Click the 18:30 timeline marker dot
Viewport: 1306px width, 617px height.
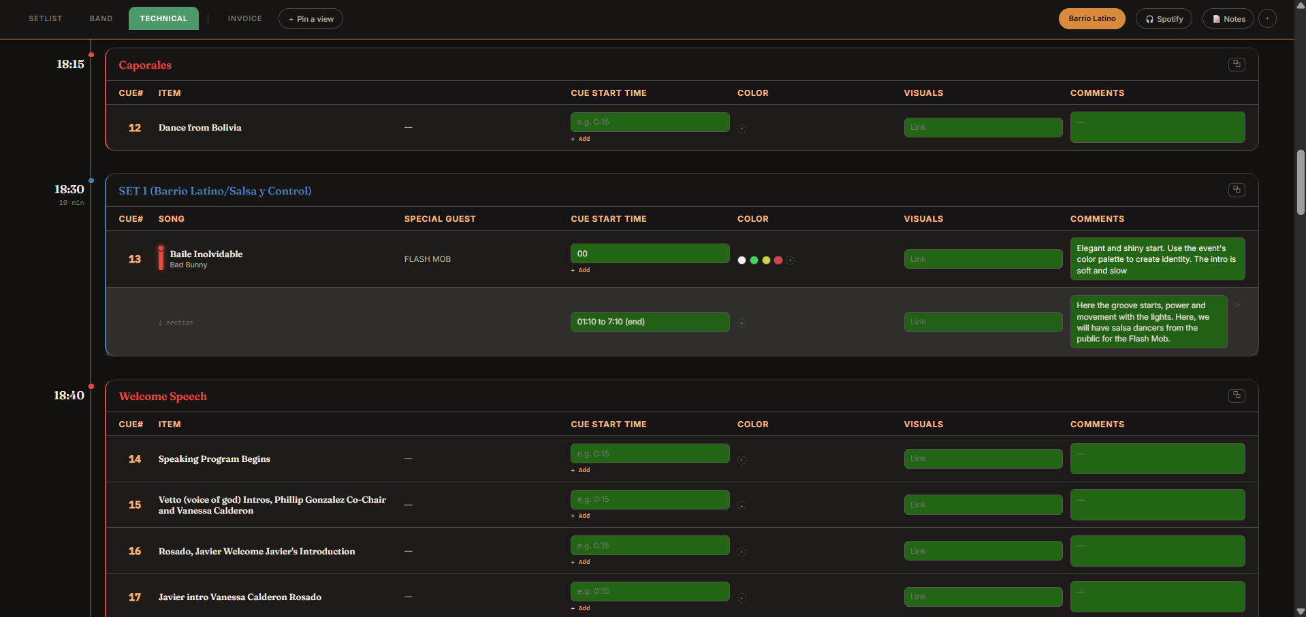(91, 181)
